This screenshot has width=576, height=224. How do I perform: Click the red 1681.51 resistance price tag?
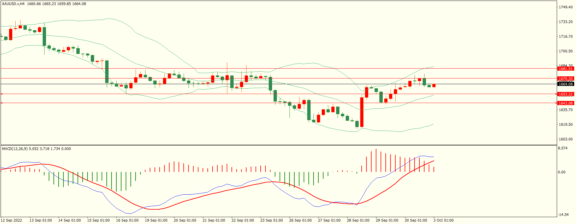click(x=565, y=69)
